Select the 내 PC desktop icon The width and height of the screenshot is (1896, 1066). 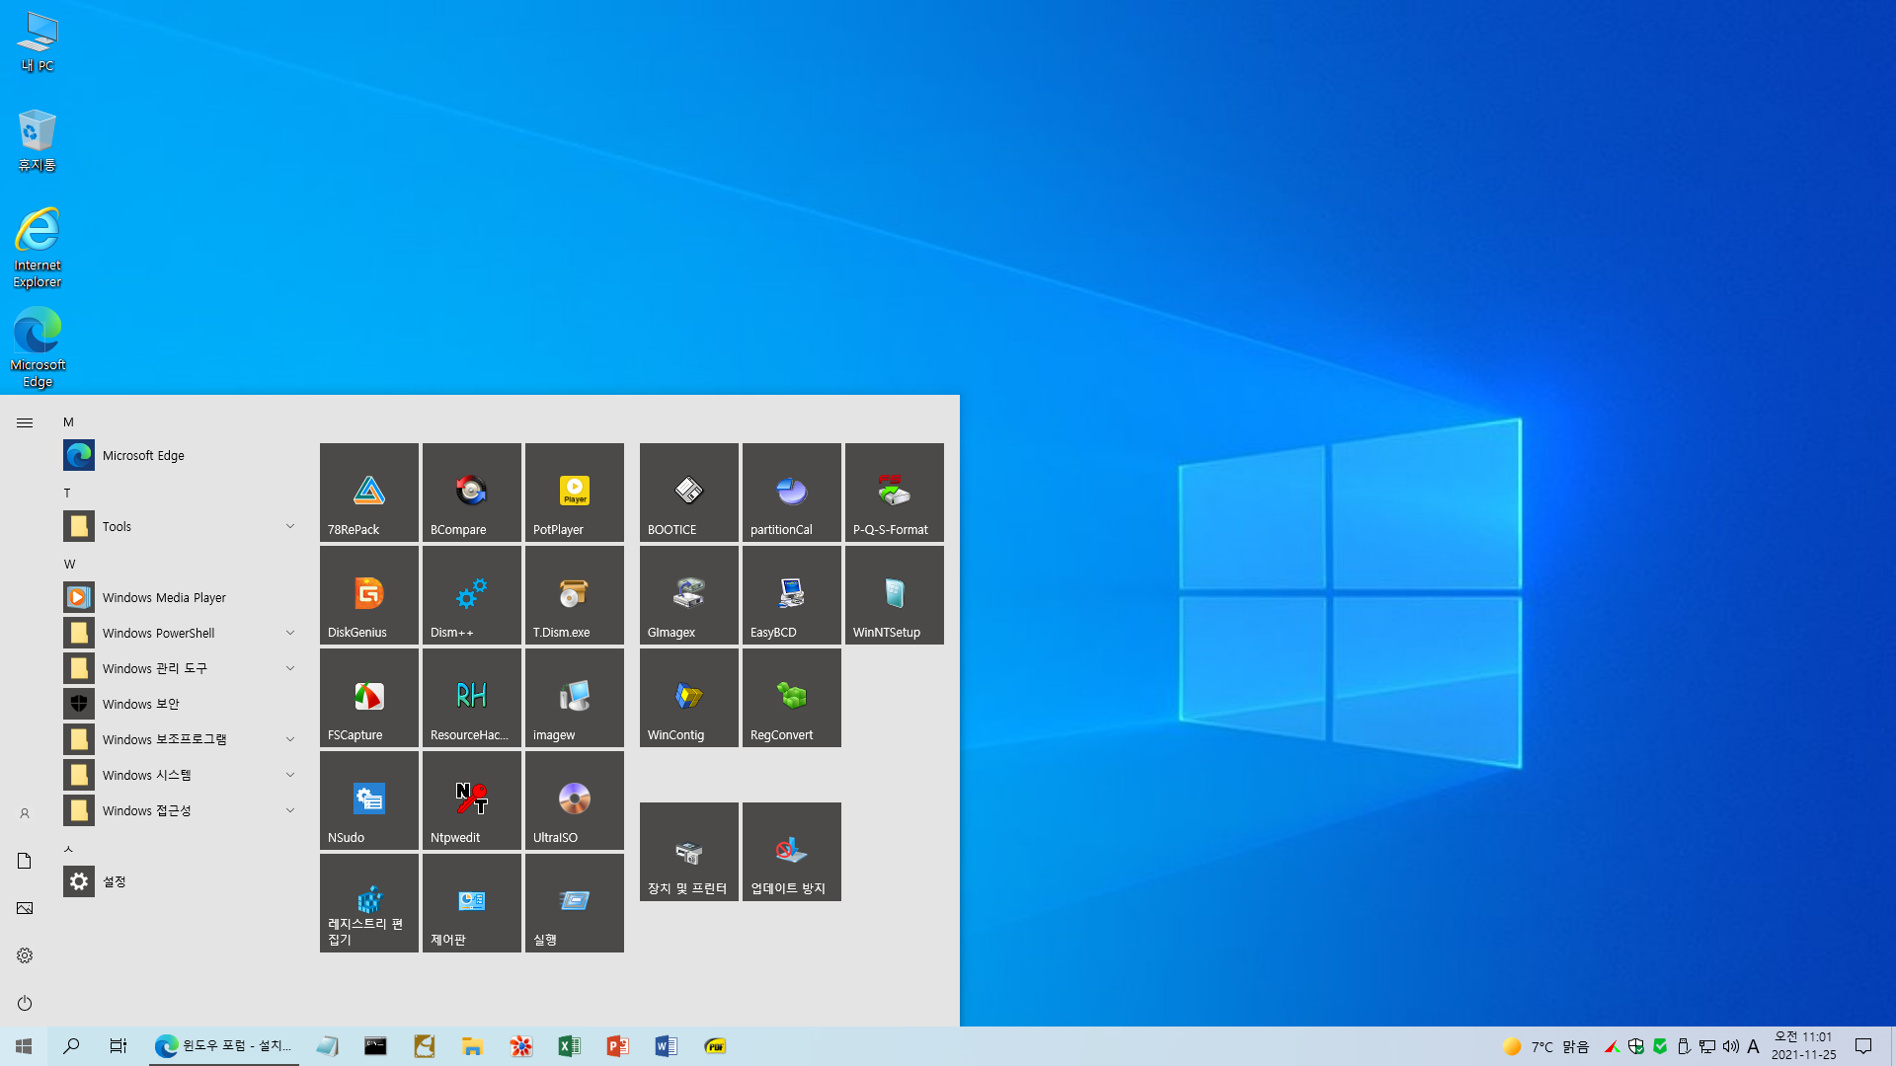[38, 41]
